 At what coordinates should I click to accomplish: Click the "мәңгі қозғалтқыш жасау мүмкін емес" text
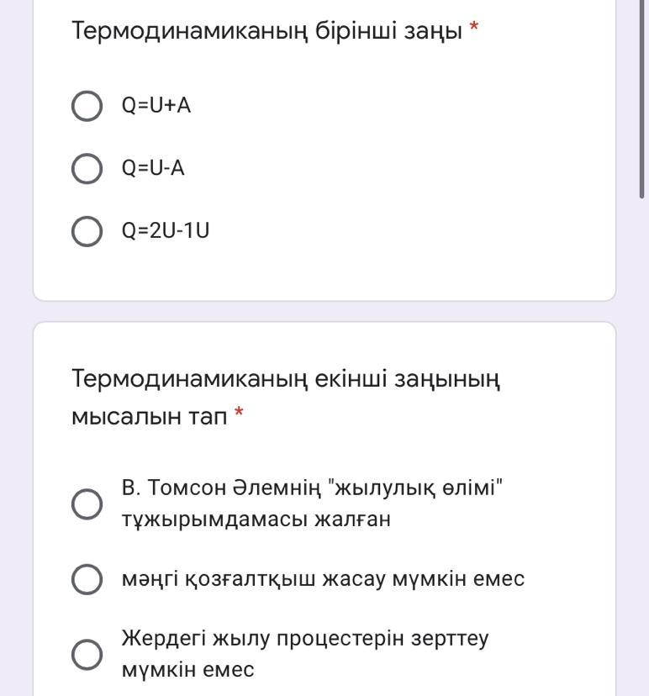[x=323, y=578]
